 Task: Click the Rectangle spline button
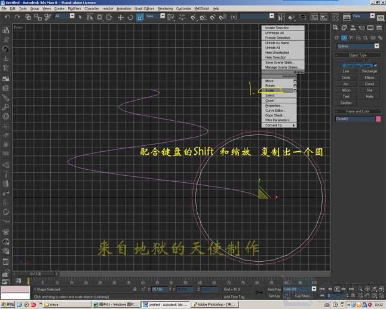(x=369, y=71)
